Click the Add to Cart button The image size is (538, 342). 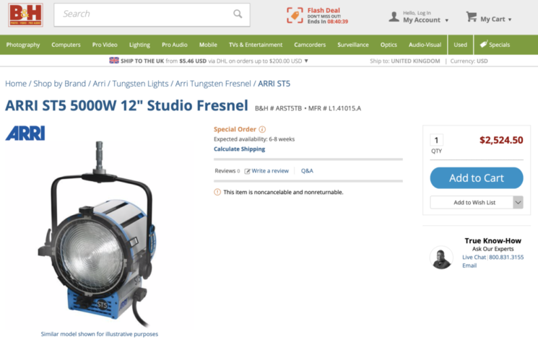click(x=476, y=177)
